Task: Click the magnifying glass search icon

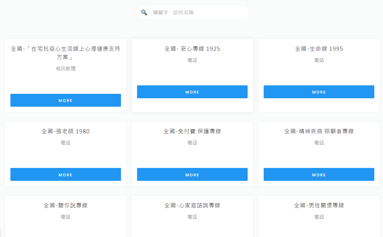Action: tap(144, 12)
